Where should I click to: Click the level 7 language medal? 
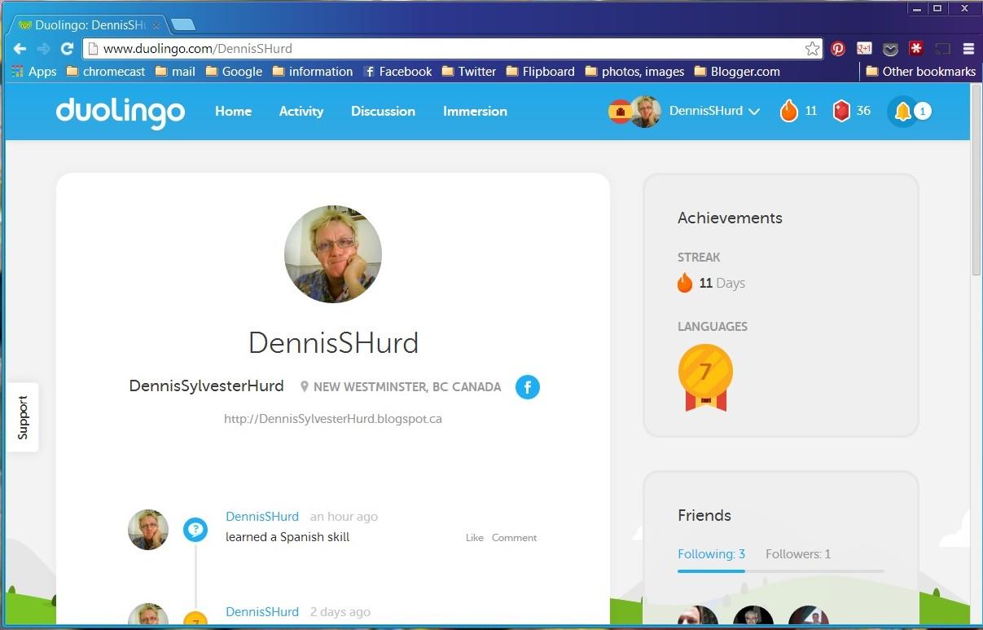705,377
